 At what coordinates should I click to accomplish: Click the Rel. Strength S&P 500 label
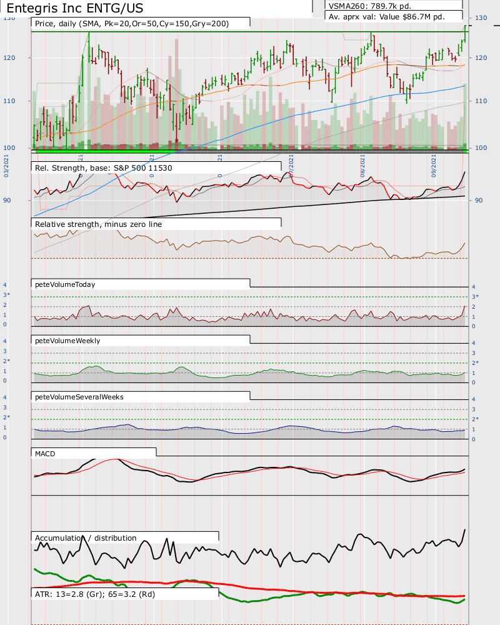point(103,167)
